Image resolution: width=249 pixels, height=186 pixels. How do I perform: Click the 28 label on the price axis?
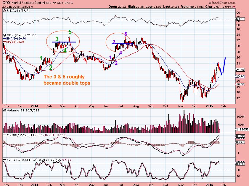[238, 35]
